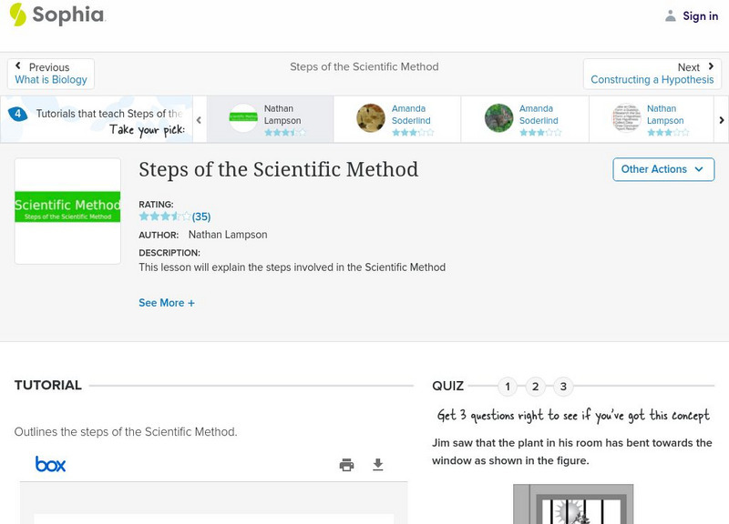Click the Sign in link
The width and height of the screenshot is (729, 524).
tap(700, 15)
